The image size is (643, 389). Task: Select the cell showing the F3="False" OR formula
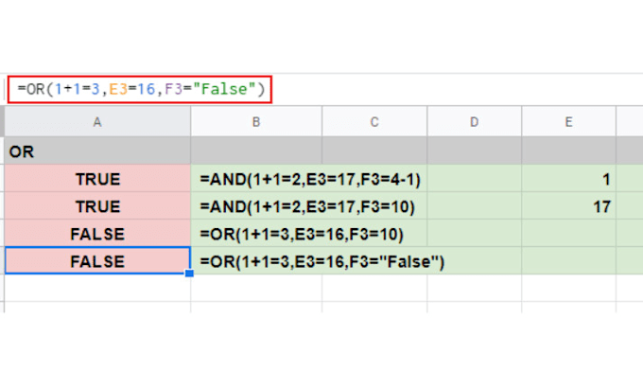click(321, 261)
